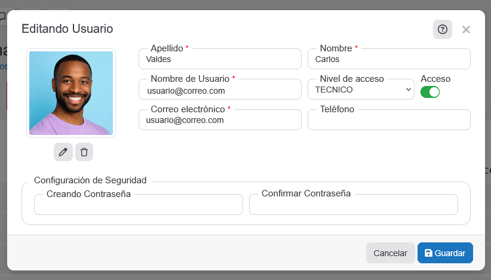This screenshot has height=280, width=491.
Task: Click the Cancelar button
Action: coord(390,253)
